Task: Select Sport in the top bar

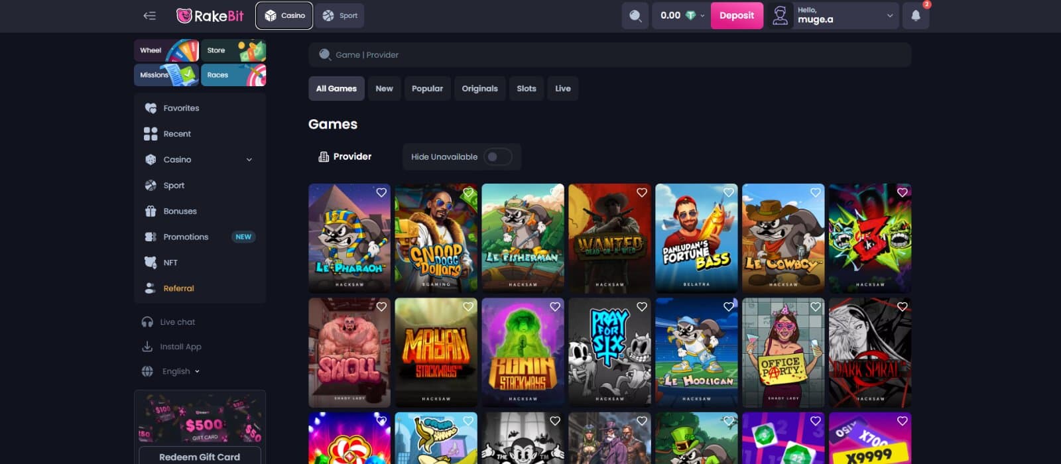Action: tap(340, 16)
